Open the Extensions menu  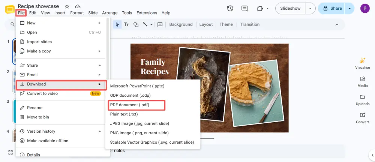147,13
